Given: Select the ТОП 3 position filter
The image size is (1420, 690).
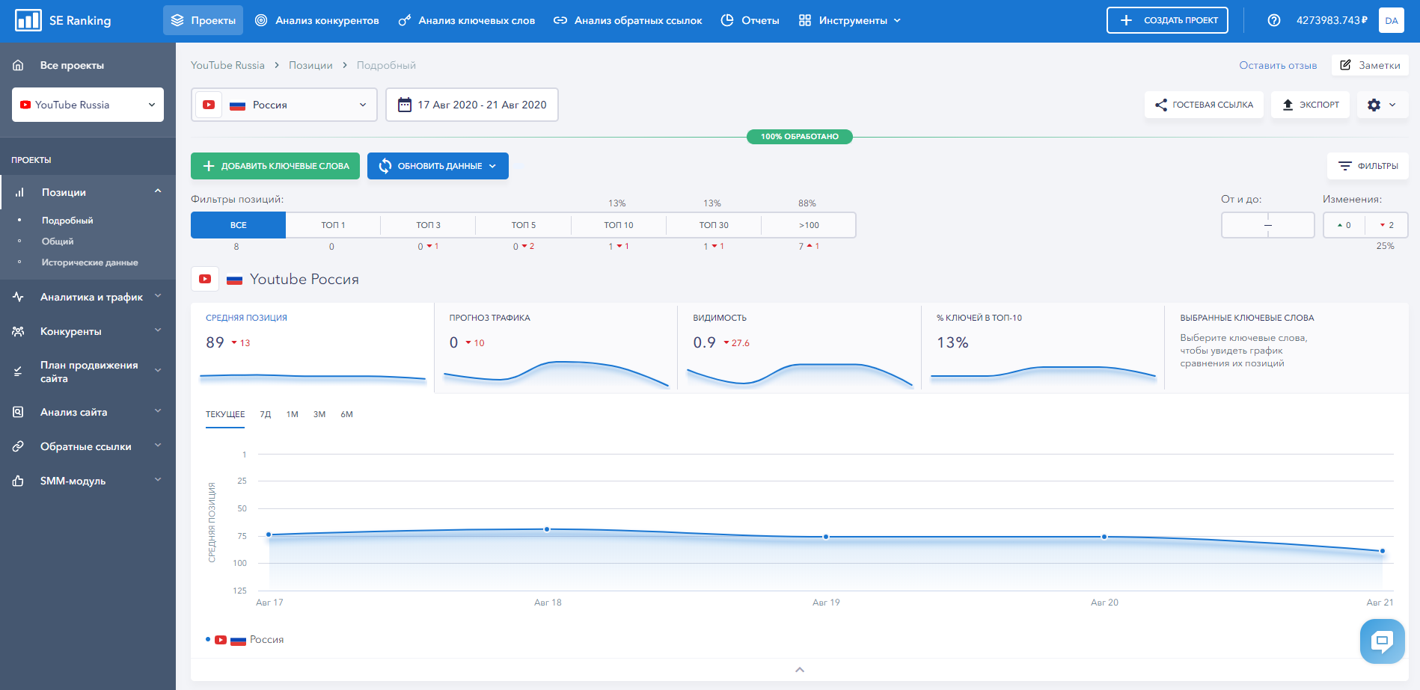Looking at the screenshot, I should (428, 225).
